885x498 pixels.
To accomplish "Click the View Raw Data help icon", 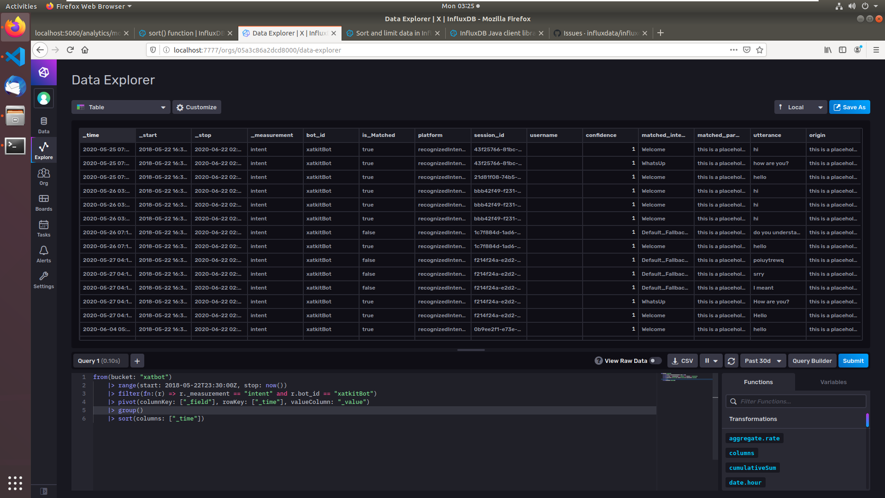I will click(598, 361).
